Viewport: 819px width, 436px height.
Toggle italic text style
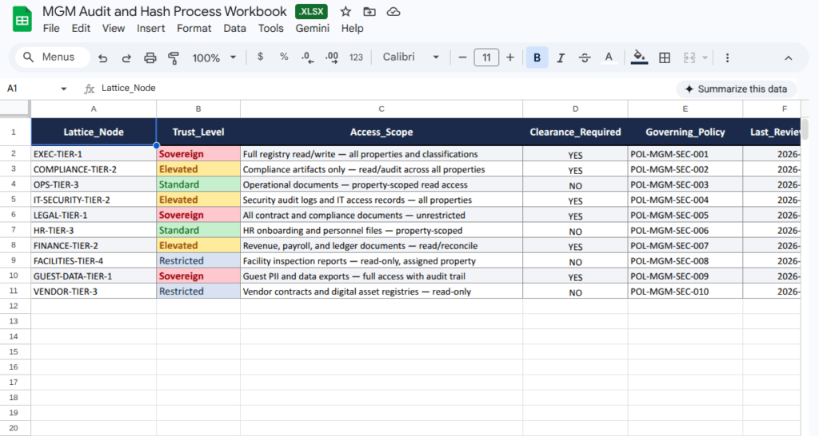click(561, 57)
